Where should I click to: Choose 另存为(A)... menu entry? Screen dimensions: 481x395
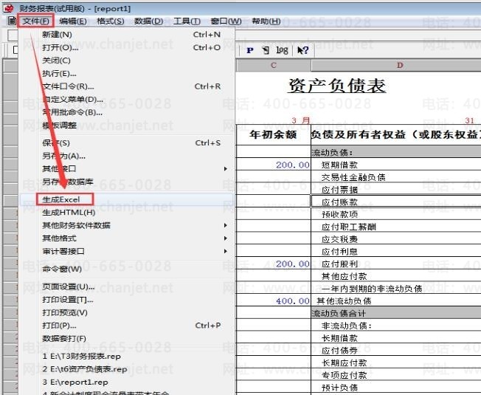point(127,156)
